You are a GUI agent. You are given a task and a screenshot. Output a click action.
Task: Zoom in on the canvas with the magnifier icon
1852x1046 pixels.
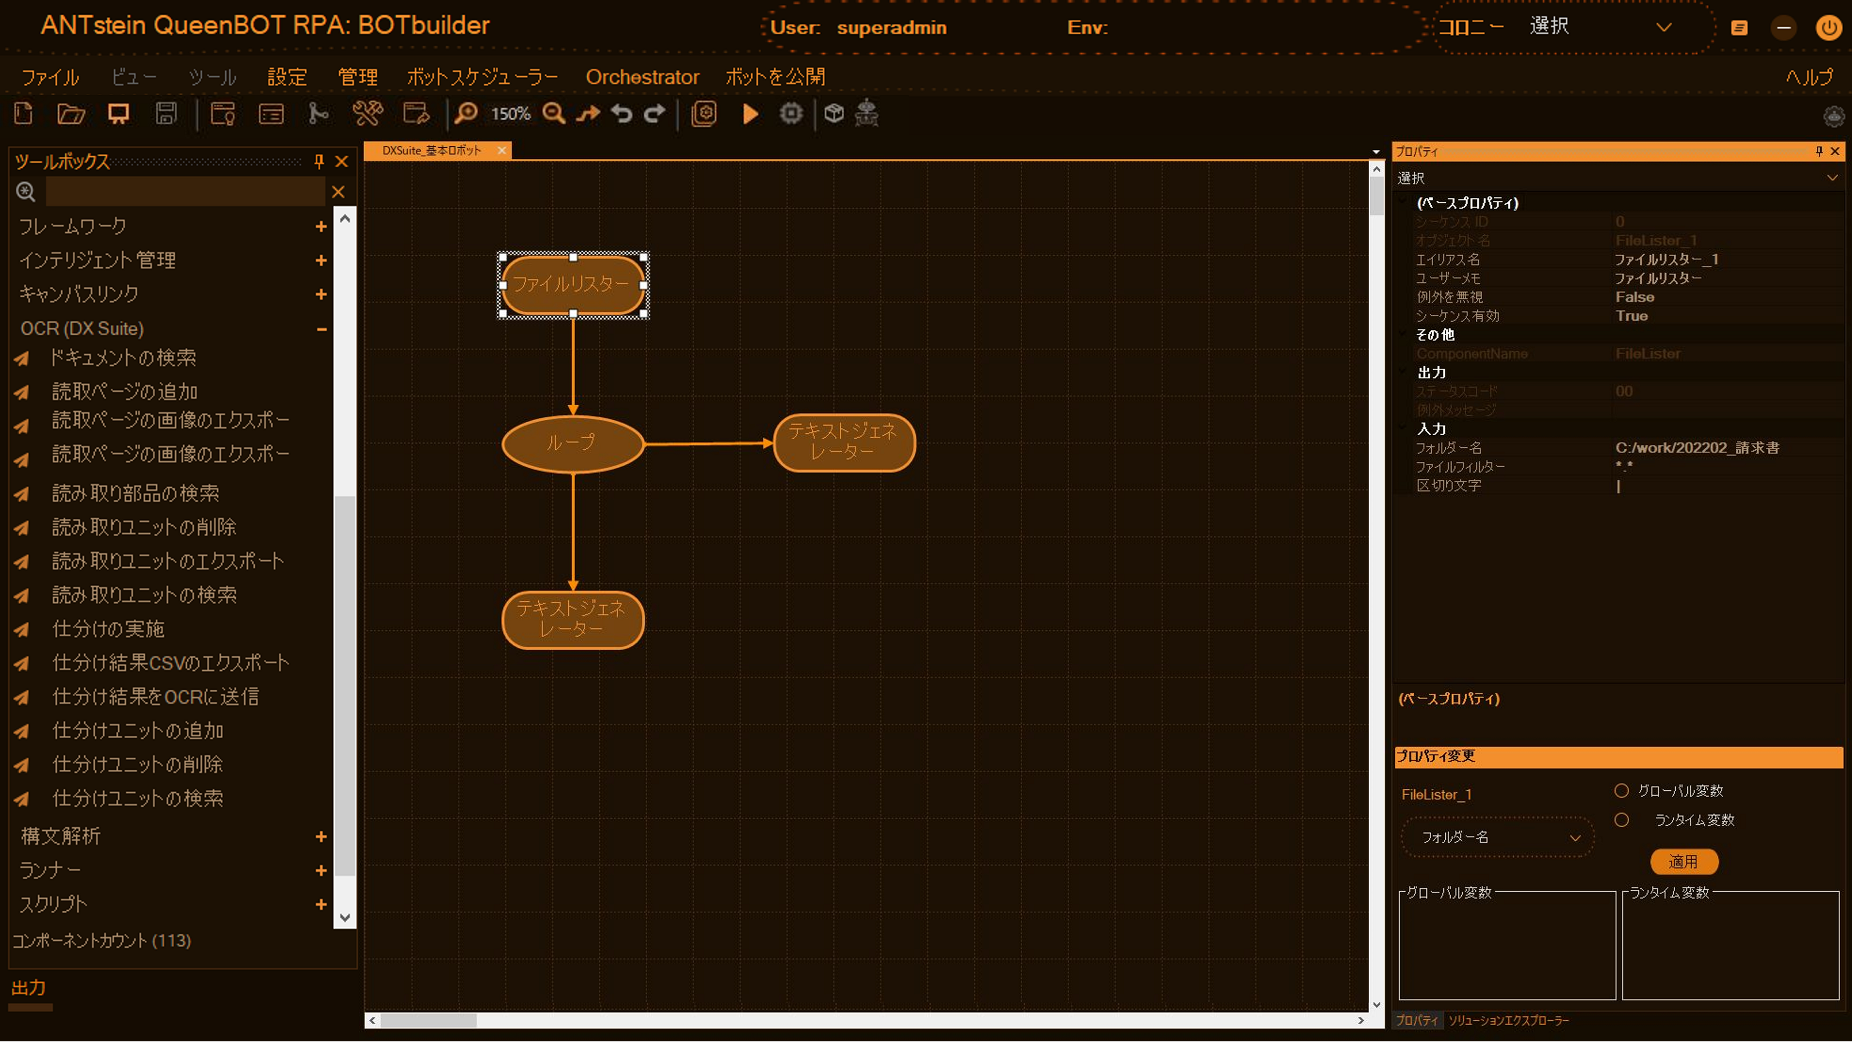click(x=468, y=114)
